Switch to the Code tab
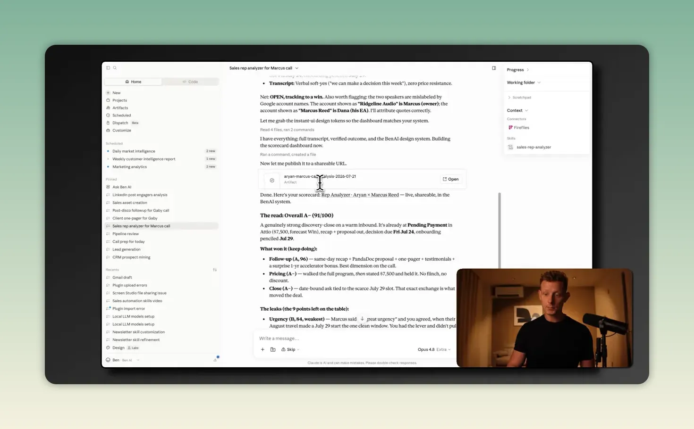 pos(190,82)
